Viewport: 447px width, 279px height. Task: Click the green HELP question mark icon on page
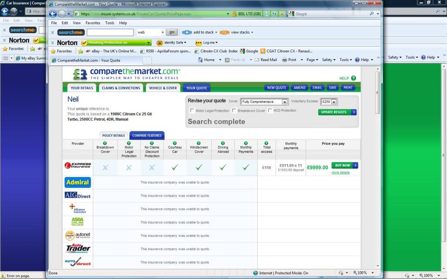point(354,78)
